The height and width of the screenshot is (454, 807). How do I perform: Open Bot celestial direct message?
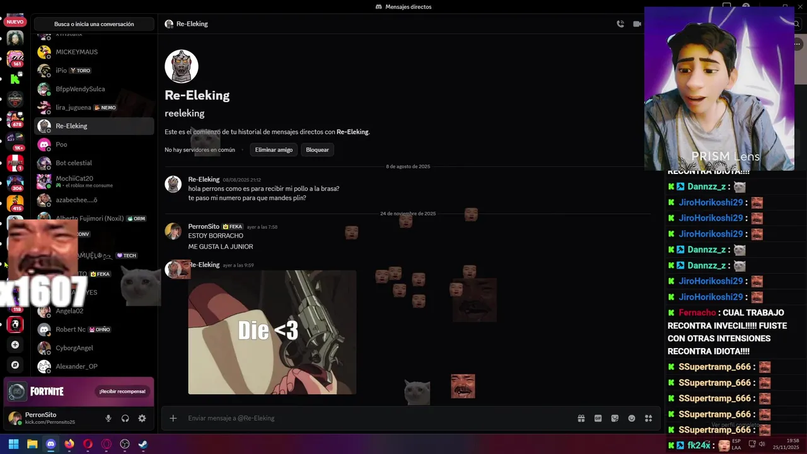[94, 163]
